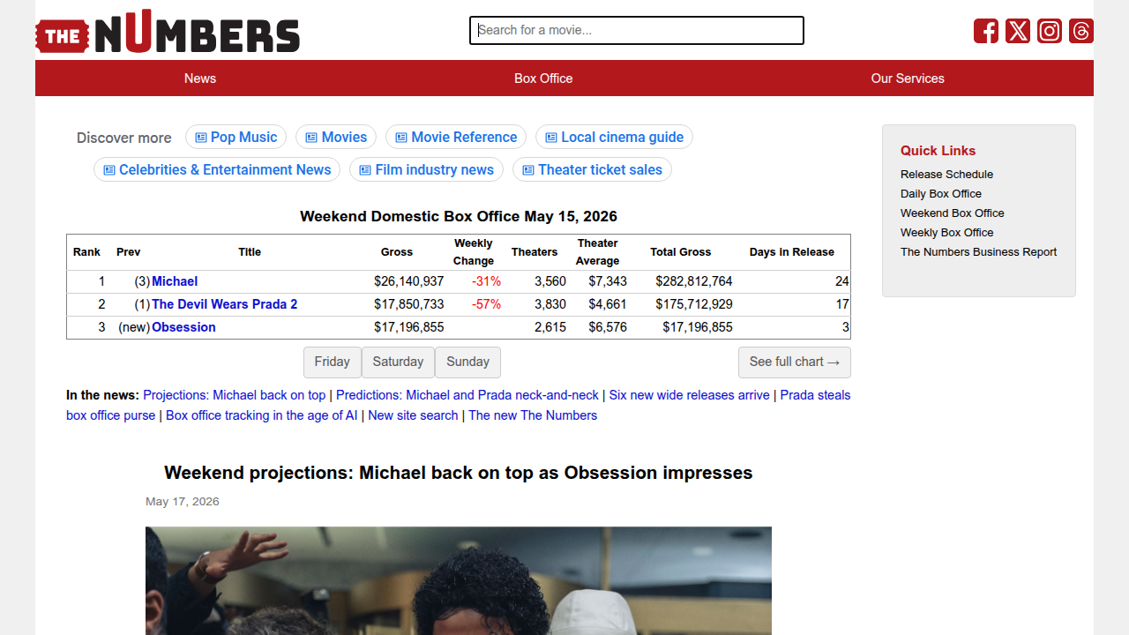This screenshot has height=635, width=1129.
Task: Open The Devil Wears Prada 2 link
Action: [x=225, y=304]
